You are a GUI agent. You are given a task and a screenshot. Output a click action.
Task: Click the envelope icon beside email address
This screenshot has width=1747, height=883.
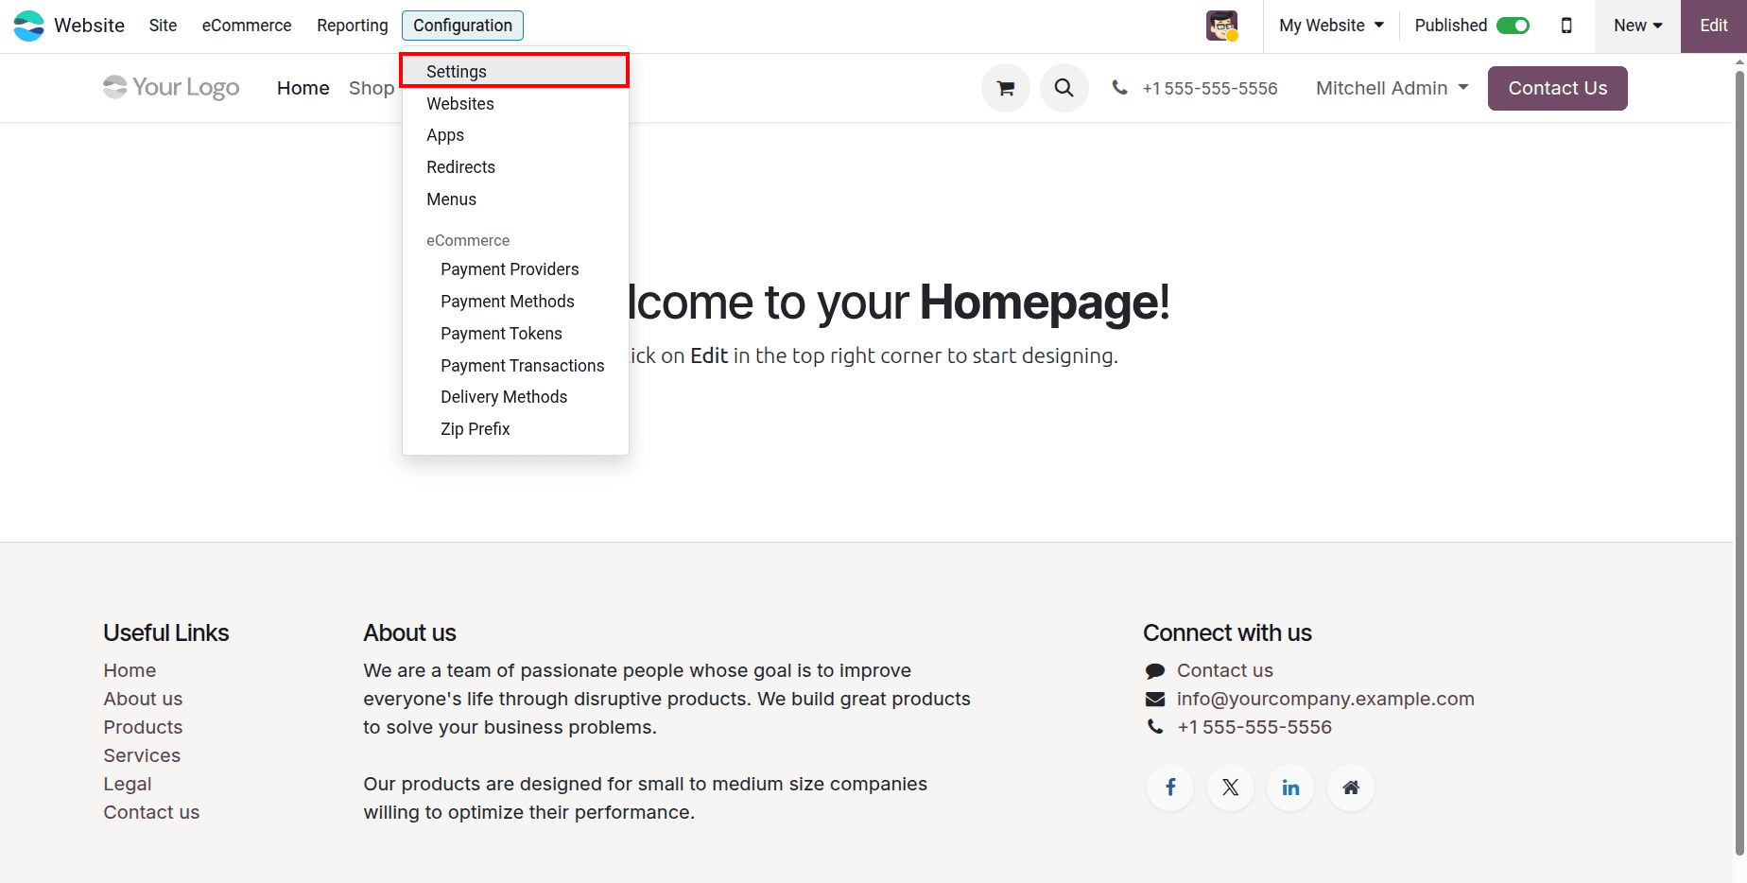1155,700
